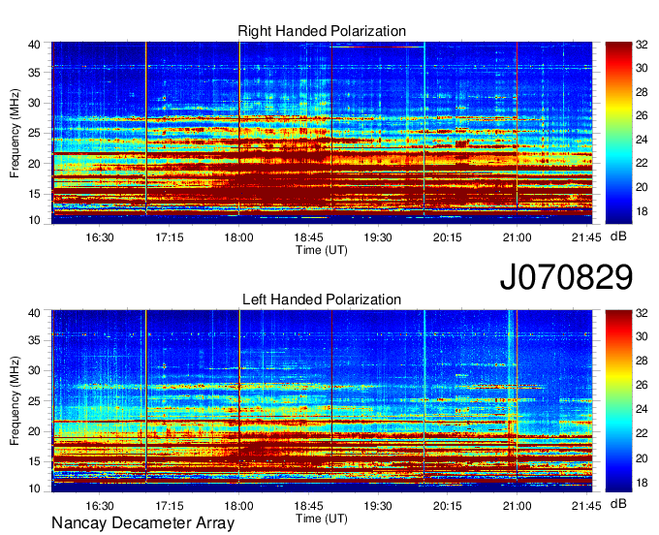Click "21:45" time tick of Left Handed plot
Viewport: 659px width, 535px height.
click(586, 506)
